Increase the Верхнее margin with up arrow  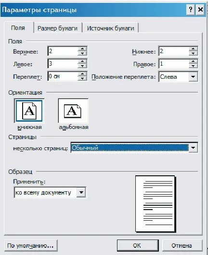tap(82, 49)
